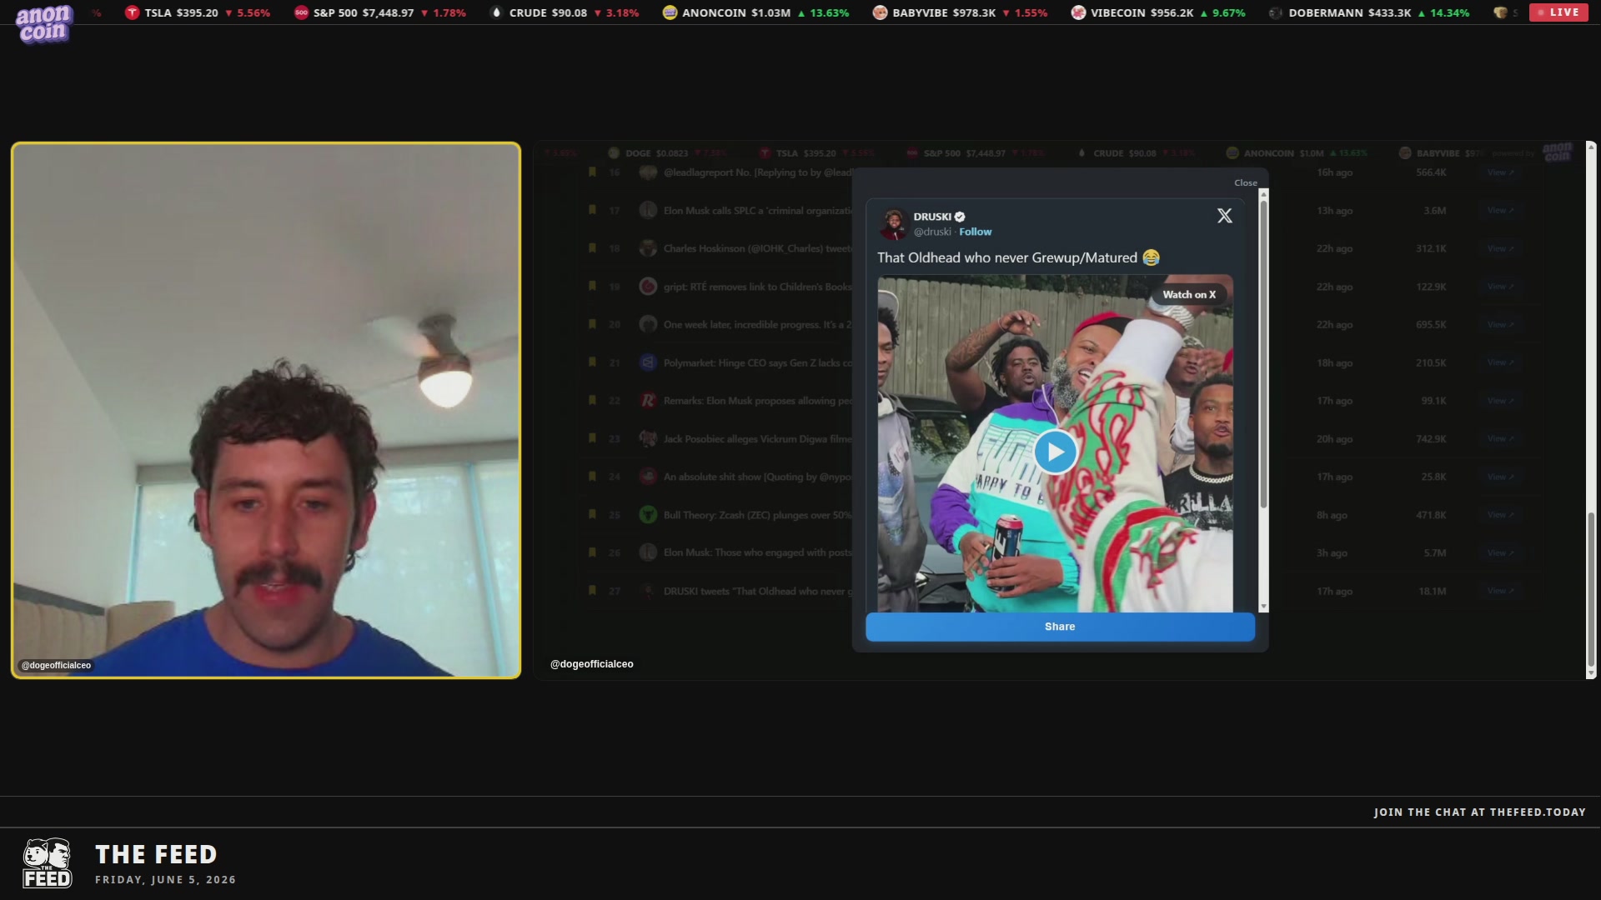Click the DRUSKI display name in tweet
This screenshot has height=900, width=1601.
coord(932,217)
